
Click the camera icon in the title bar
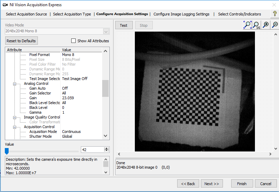[5, 5]
